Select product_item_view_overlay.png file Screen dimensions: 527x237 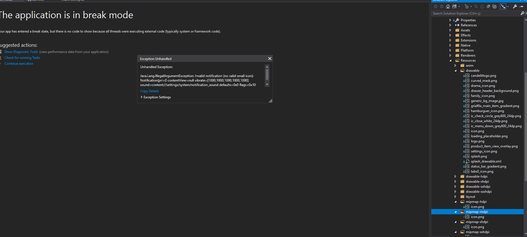tap(494, 146)
